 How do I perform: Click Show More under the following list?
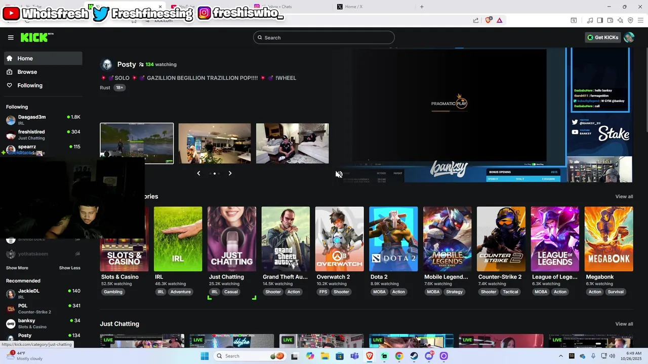coord(17,268)
